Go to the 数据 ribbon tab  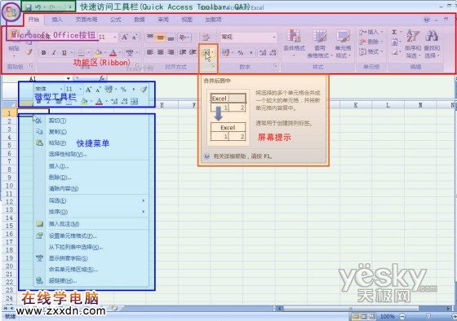point(140,20)
